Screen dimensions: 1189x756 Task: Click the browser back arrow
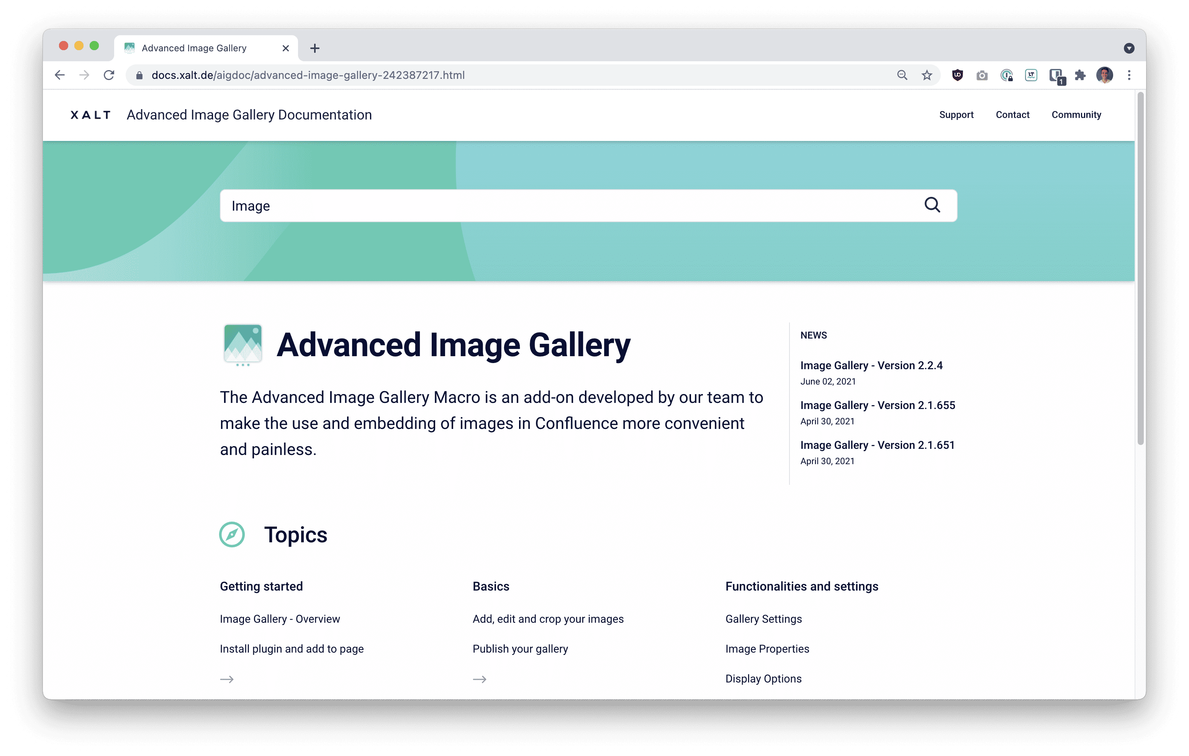pyautogui.click(x=60, y=75)
